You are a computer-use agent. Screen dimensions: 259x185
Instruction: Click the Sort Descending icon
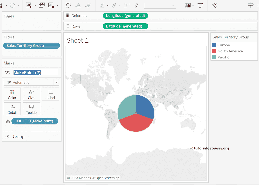pyautogui.click(x=88, y=5)
